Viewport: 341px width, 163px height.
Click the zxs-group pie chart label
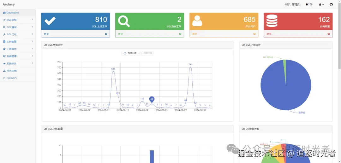[x=268, y=57]
